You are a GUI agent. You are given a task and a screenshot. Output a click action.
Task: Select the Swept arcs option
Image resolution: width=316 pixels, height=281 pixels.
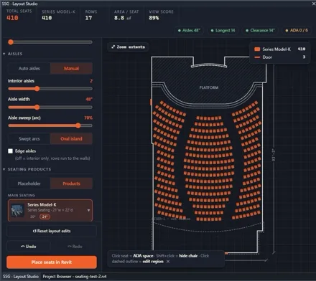pyautogui.click(x=29, y=138)
